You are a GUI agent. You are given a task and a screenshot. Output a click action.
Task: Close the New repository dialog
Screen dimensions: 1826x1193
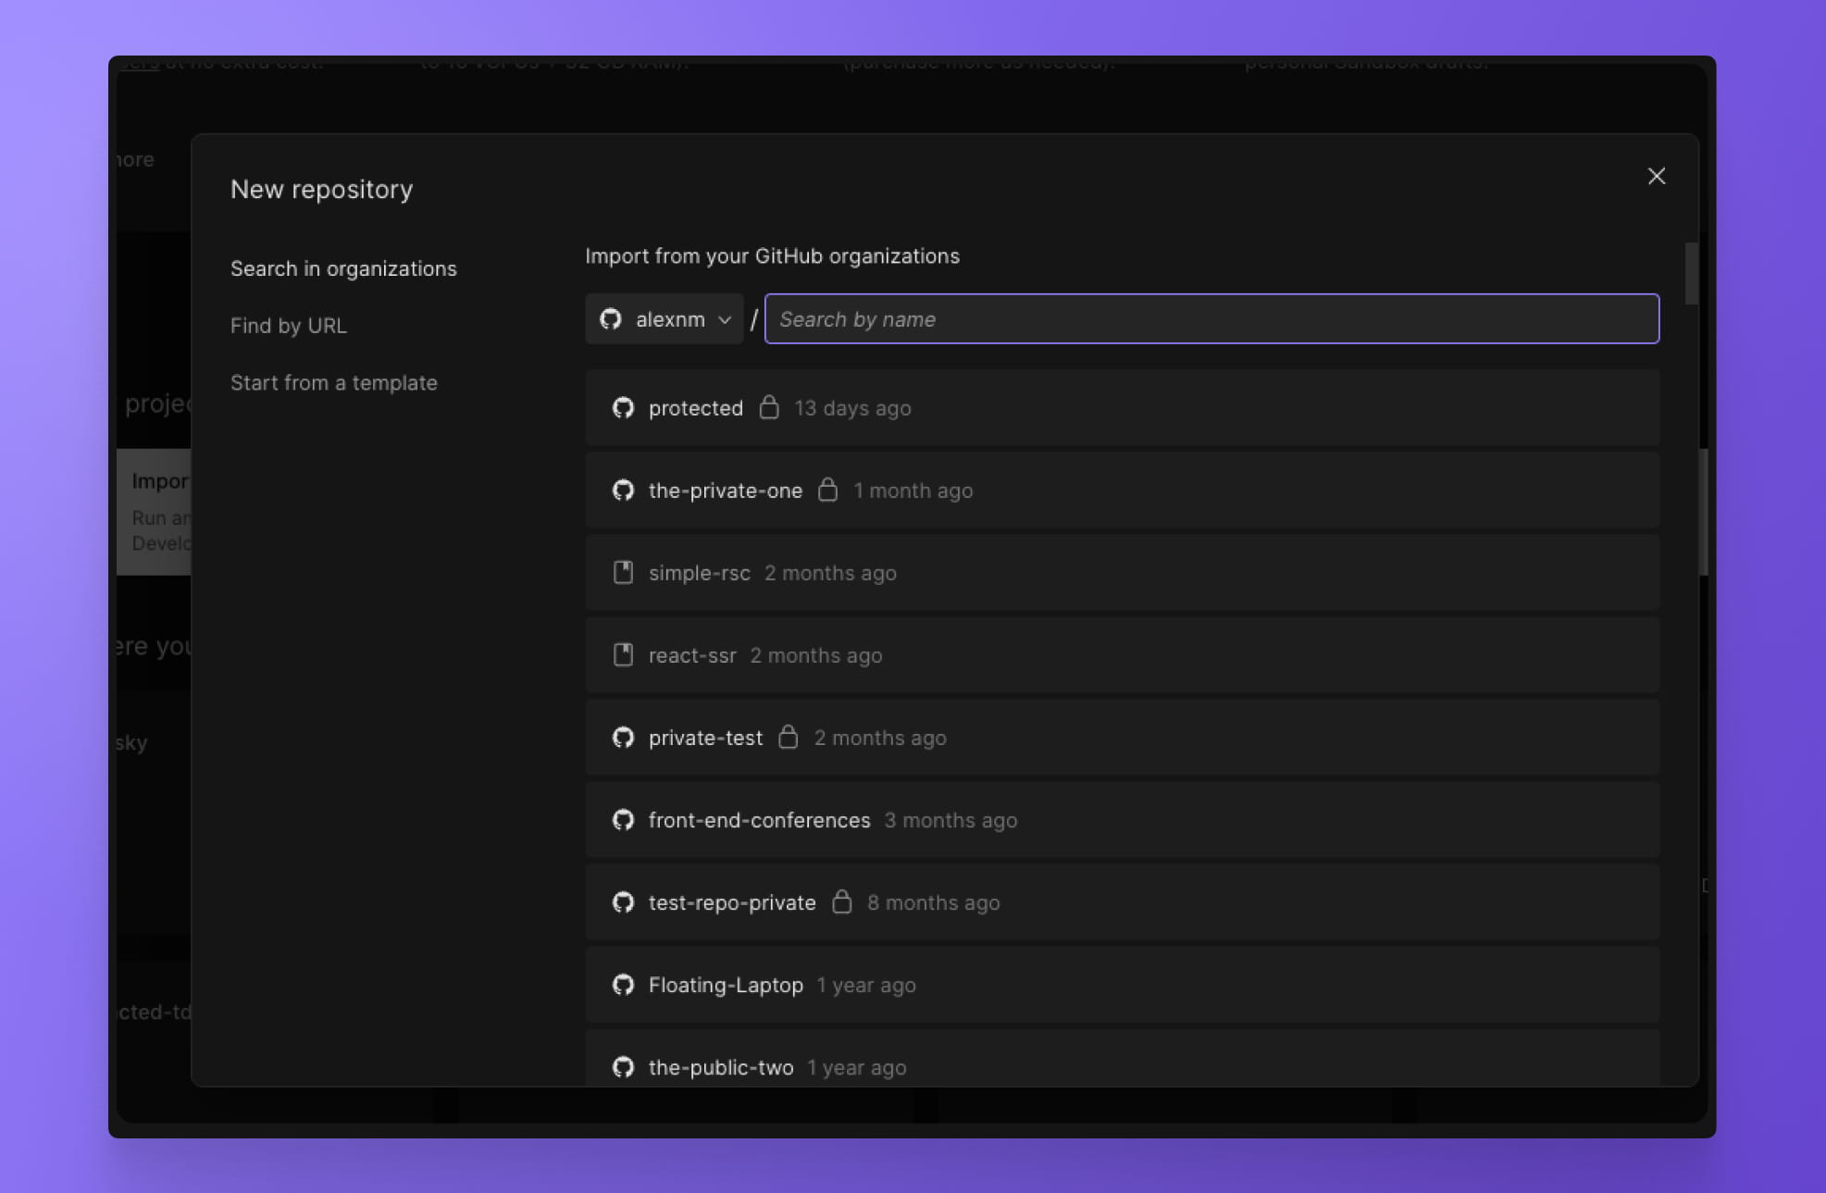[x=1656, y=176]
